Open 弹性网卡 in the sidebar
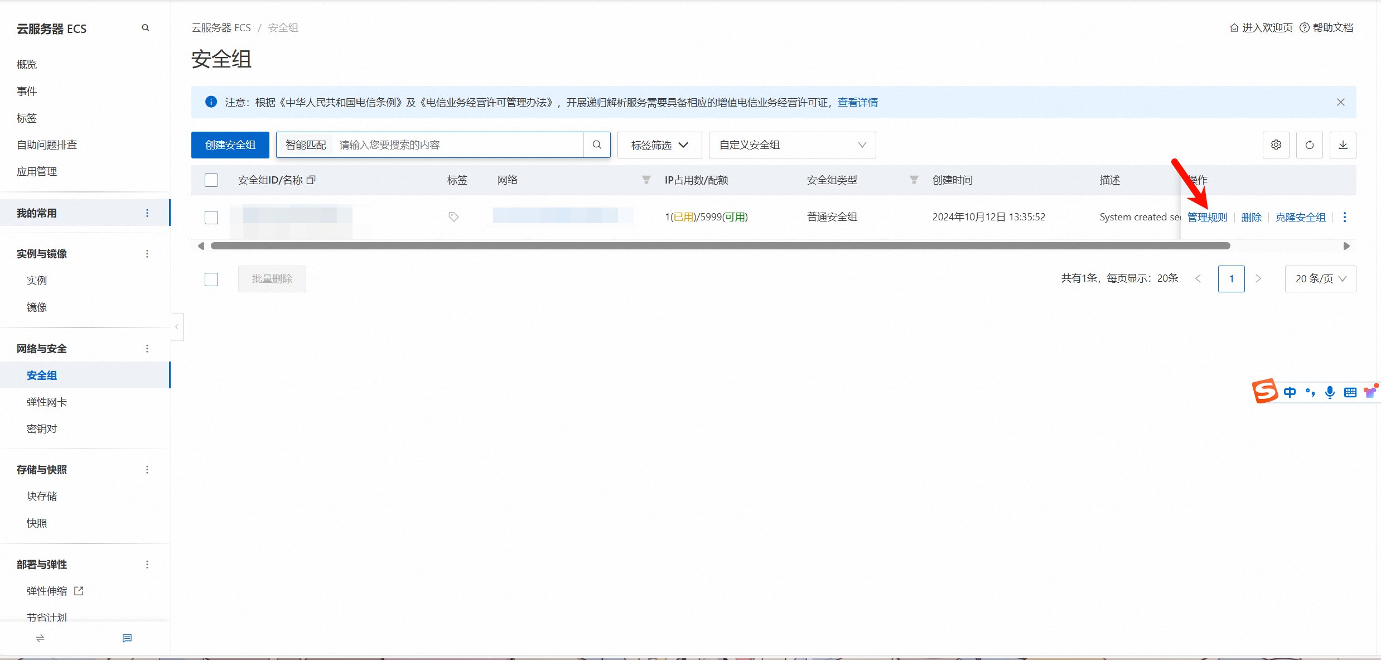Screen dimensions: 1381x660 point(47,402)
